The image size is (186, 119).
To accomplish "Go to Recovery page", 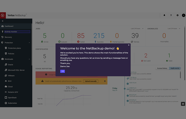I will click(x=16, y=37).
